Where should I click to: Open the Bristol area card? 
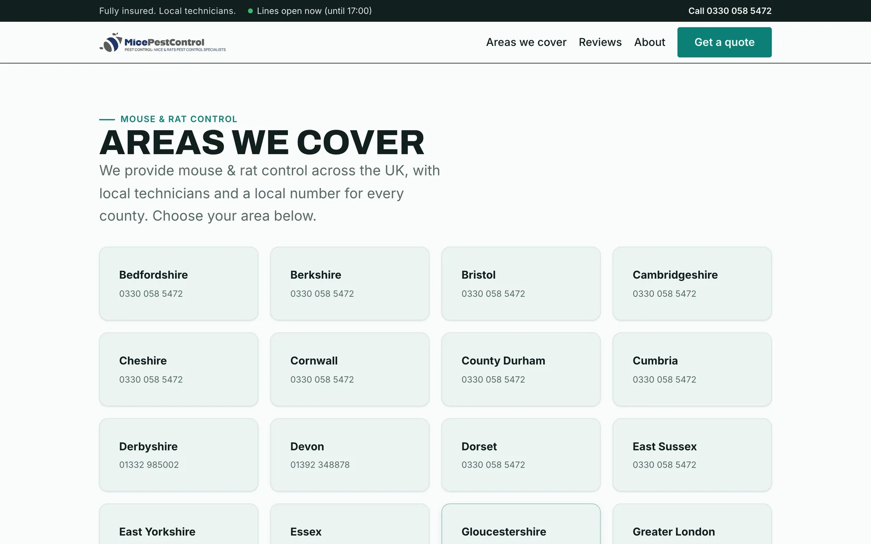coord(521,283)
